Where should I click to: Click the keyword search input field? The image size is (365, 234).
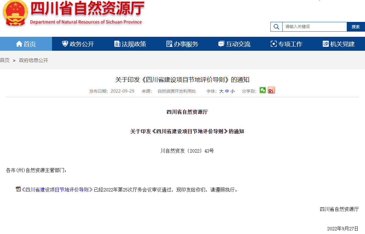pos(315,27)
